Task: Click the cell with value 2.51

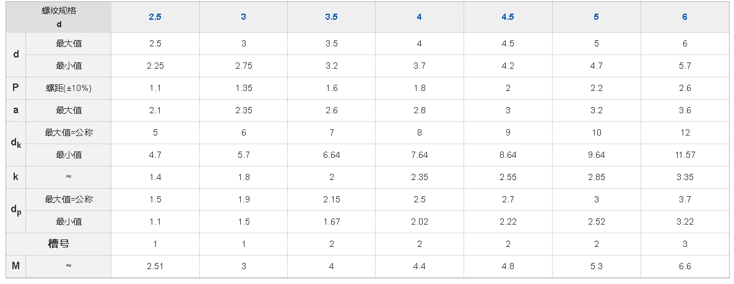Action: coord(155,266)
